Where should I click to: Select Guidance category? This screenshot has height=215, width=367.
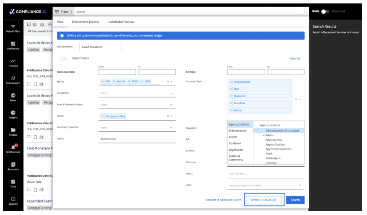pos(235,143)
